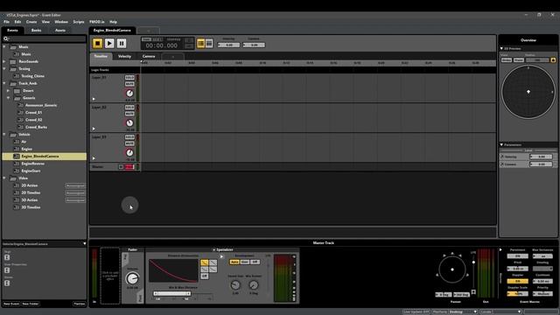Collapse the Parameters section in Overview
The height and width of the screenshot is (315, 560).
point(501,144)
